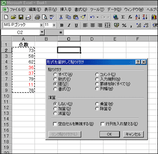Select the 書式(T) radio button

(x=55, y=89)
